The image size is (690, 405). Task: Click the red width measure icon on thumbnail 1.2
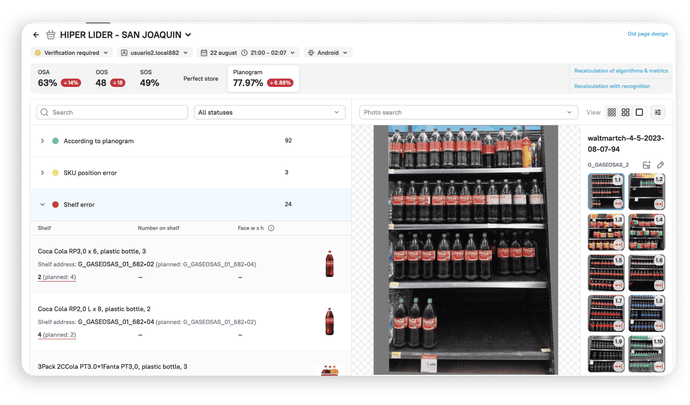(659, 204)
